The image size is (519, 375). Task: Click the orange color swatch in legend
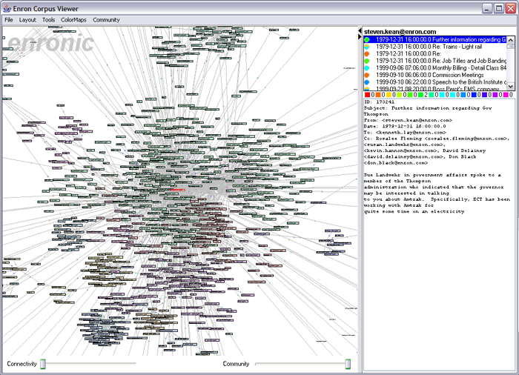[x=377, y=95]
